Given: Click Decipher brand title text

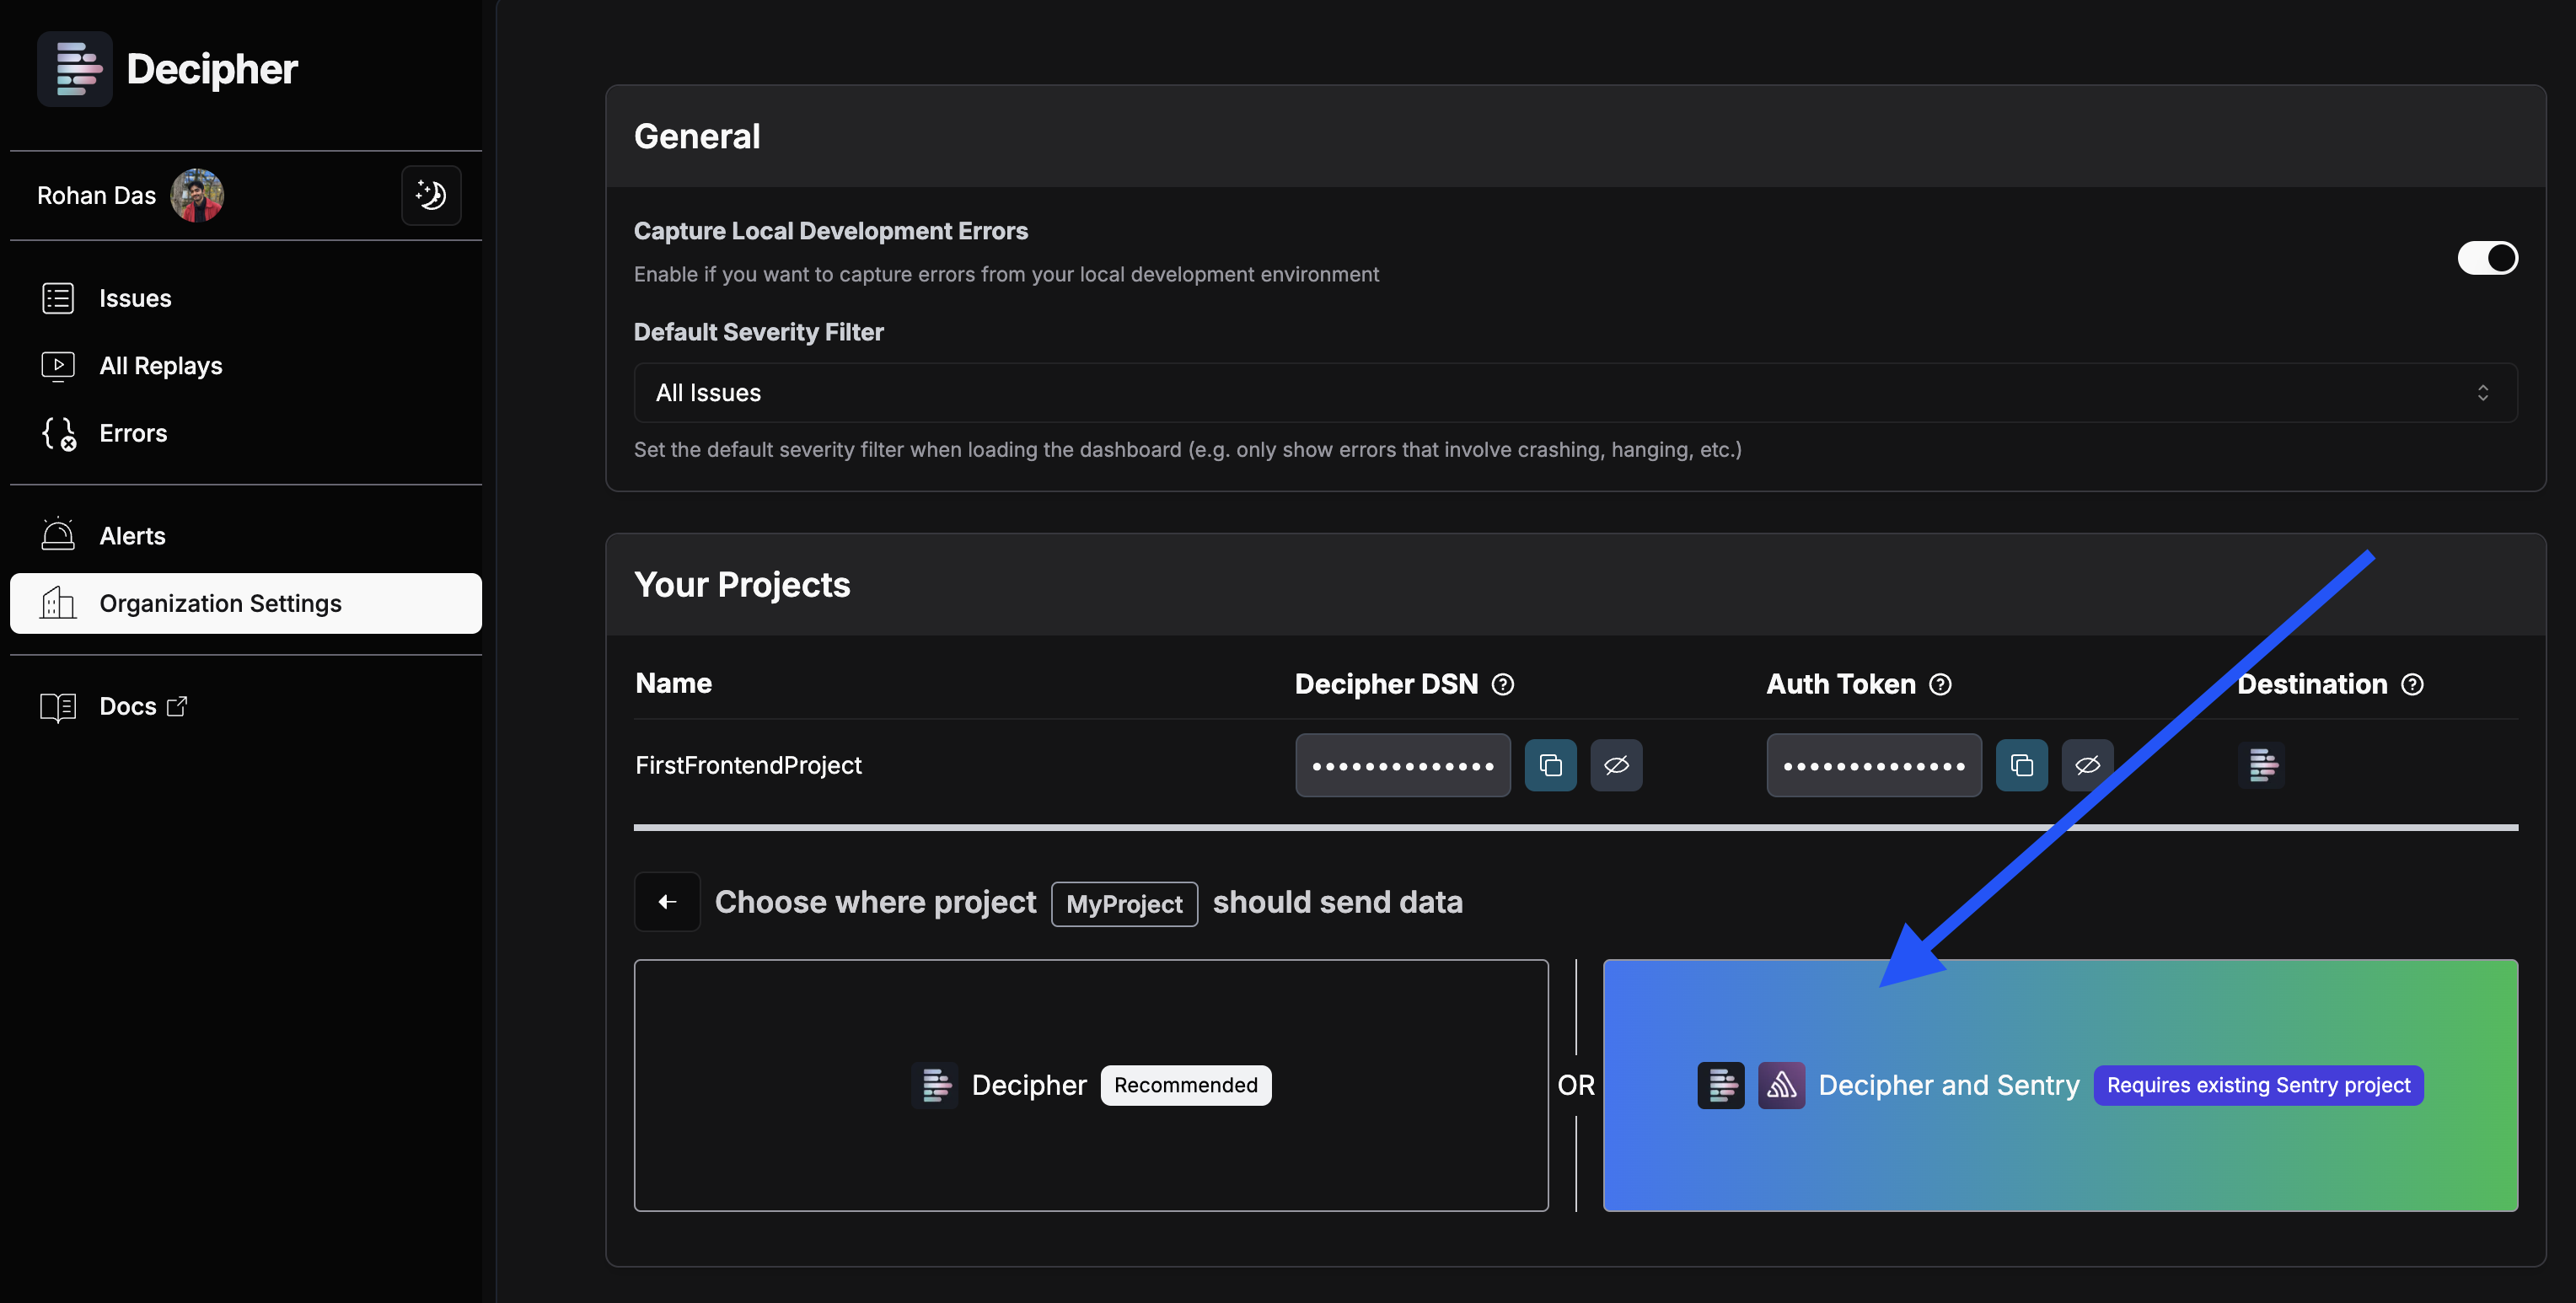Looking at the screenshot, I should [212, 69].
